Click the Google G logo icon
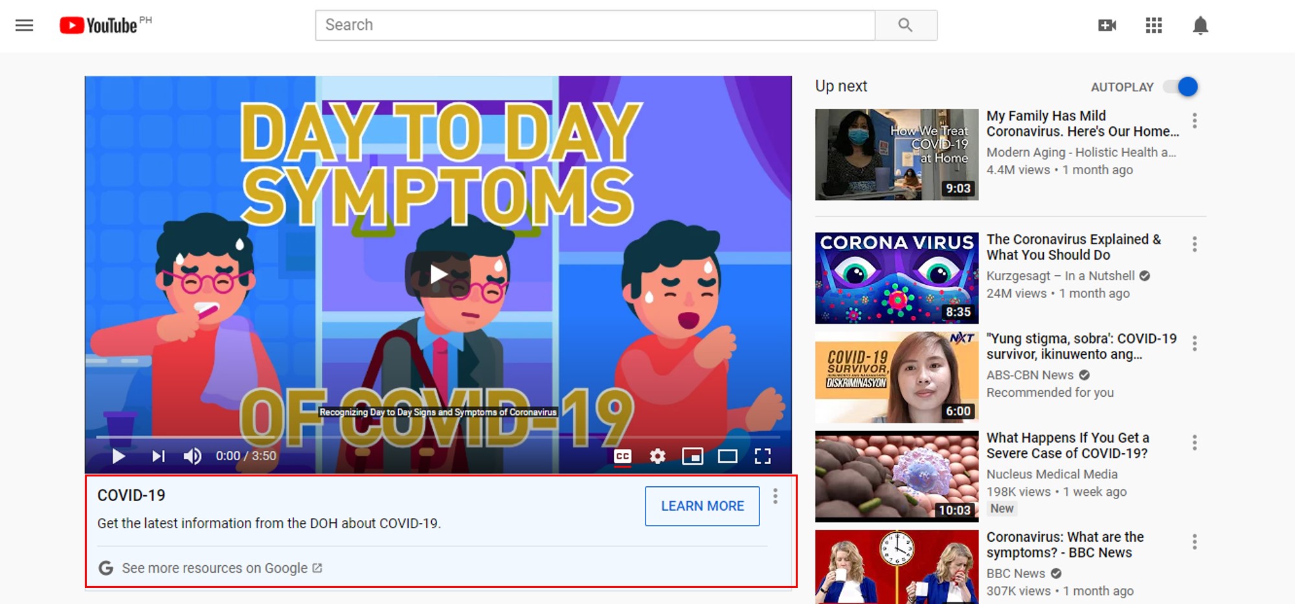The height and width of the screenshot is (604, 1295). (106, 568)
